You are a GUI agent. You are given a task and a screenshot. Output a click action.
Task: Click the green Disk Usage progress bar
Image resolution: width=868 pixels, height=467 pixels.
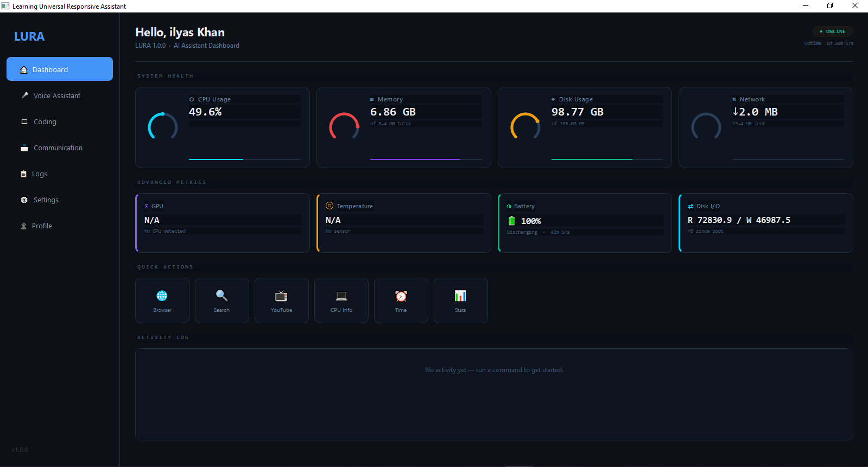click(607, 159)
